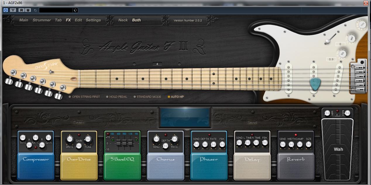Click the OverDrive footswitch pedal

click(79, 166)
